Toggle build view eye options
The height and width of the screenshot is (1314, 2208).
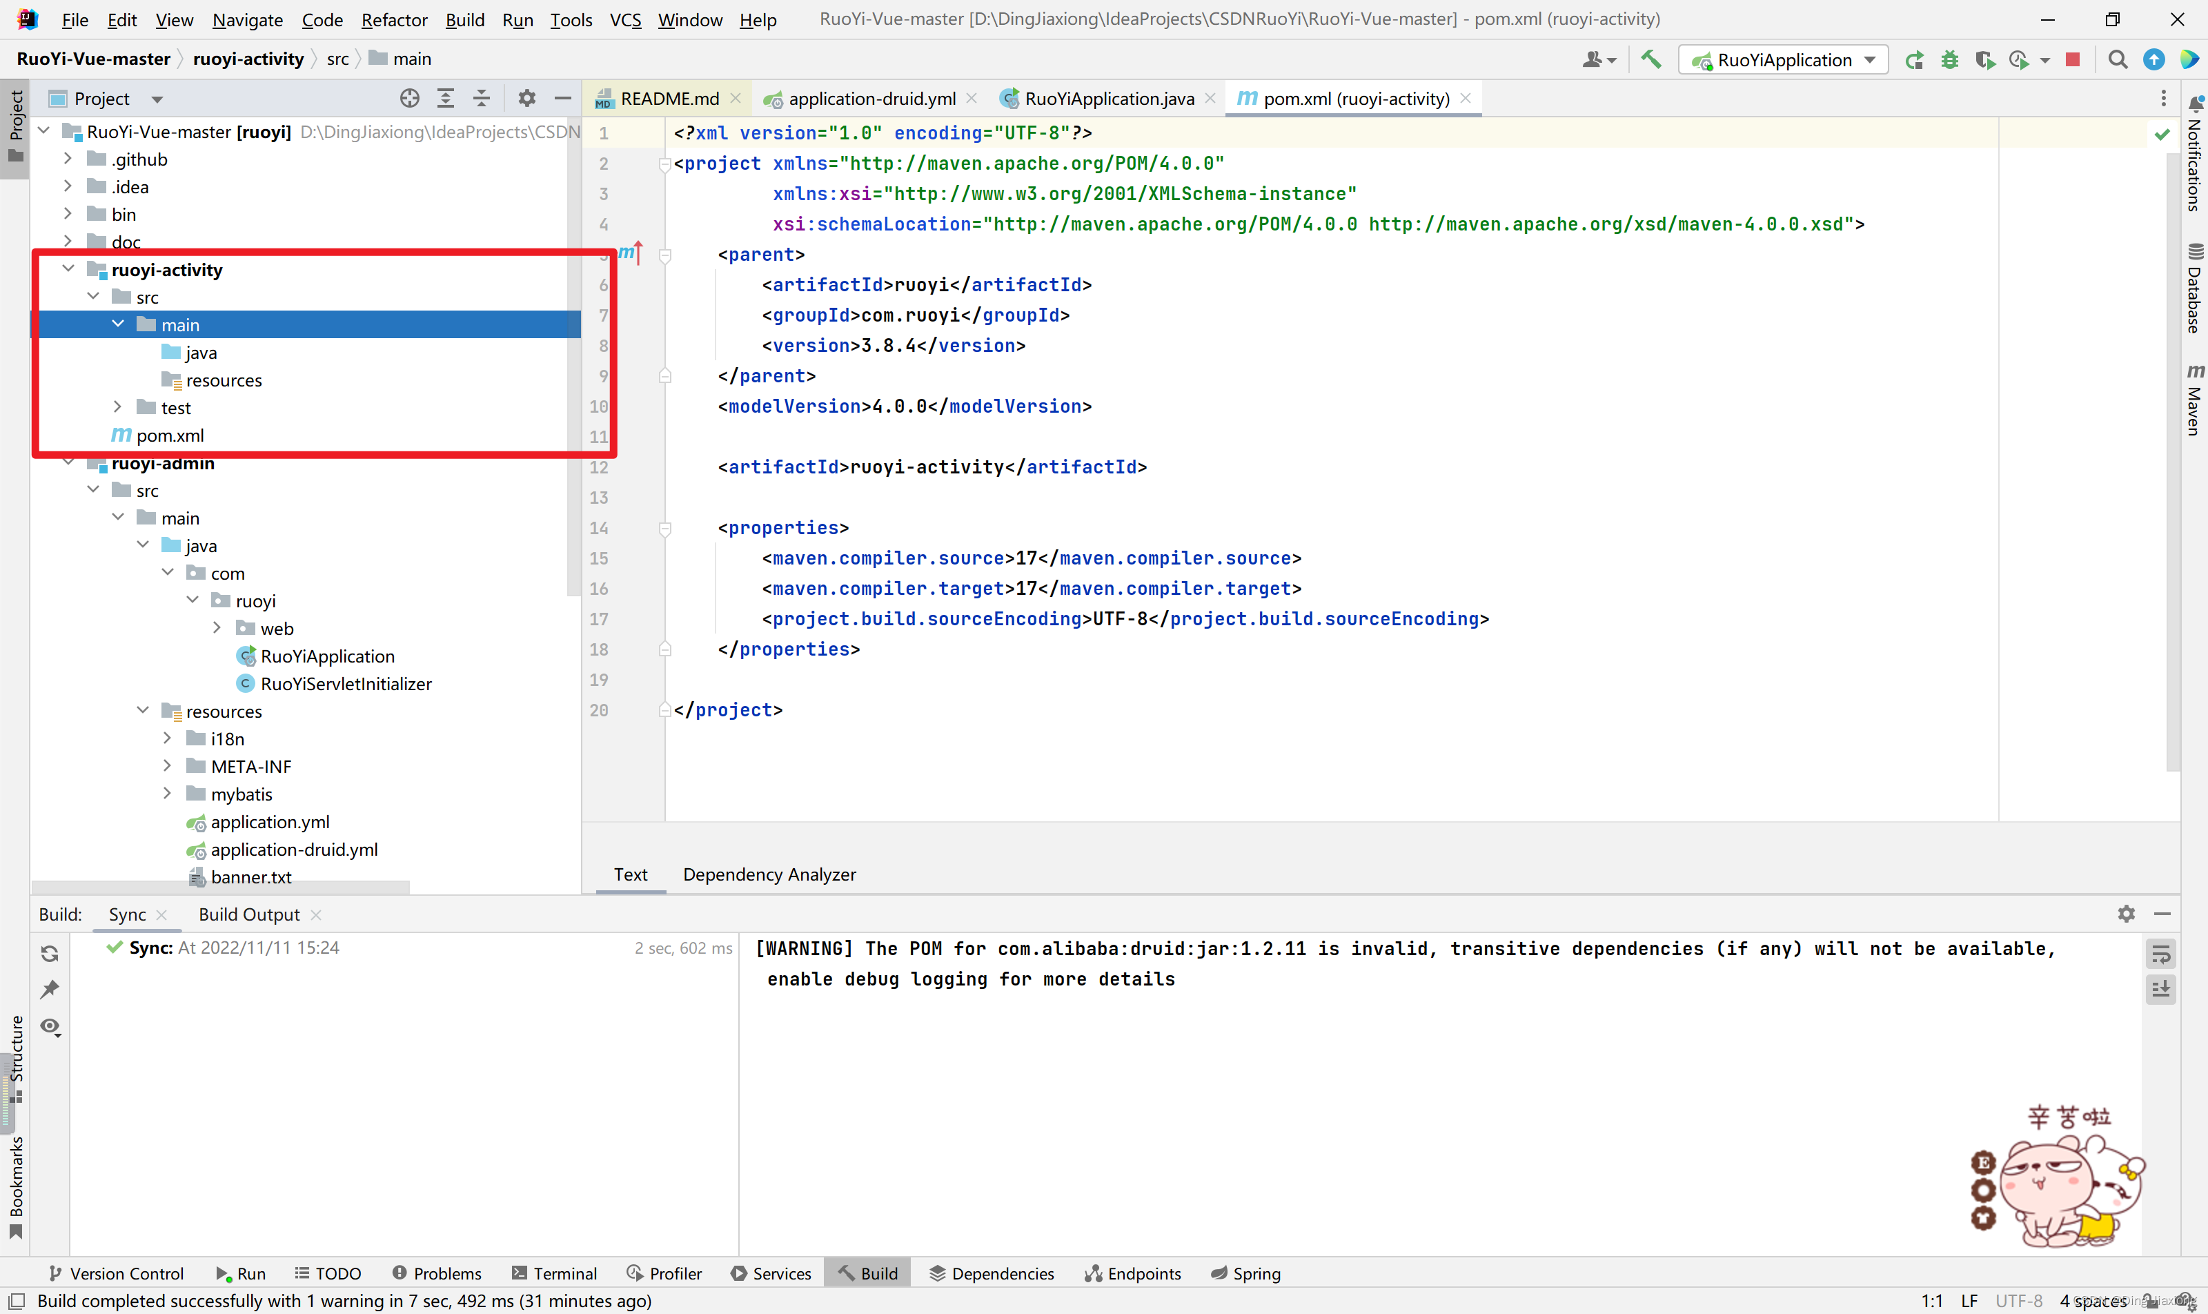pos(50,1027)
